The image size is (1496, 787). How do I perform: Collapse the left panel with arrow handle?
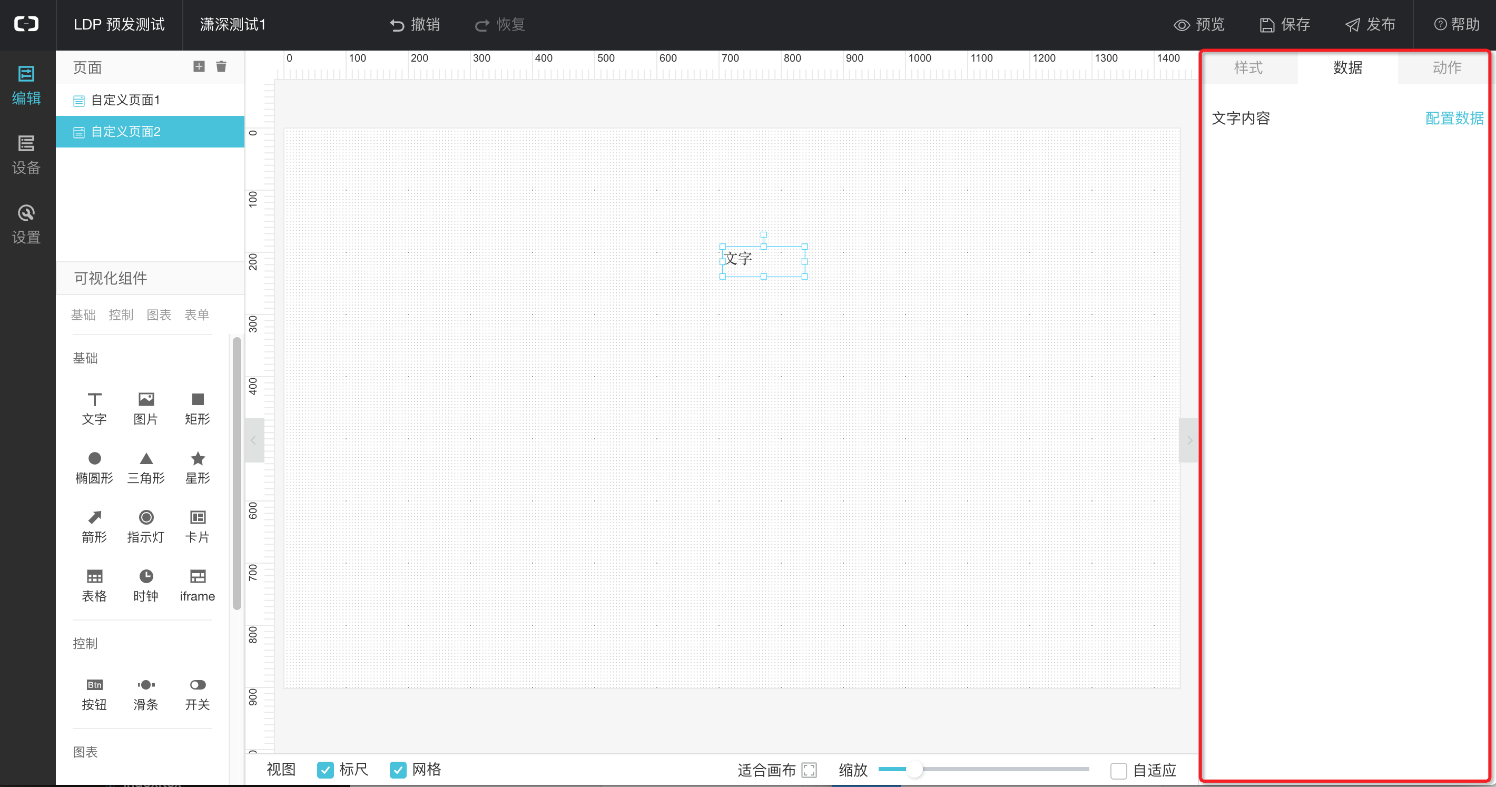[254, 440]
